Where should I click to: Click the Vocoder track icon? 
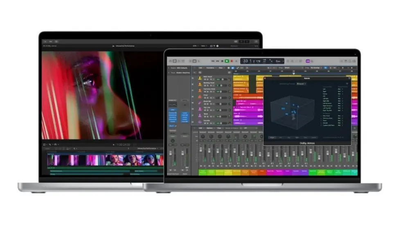(200, 122)
